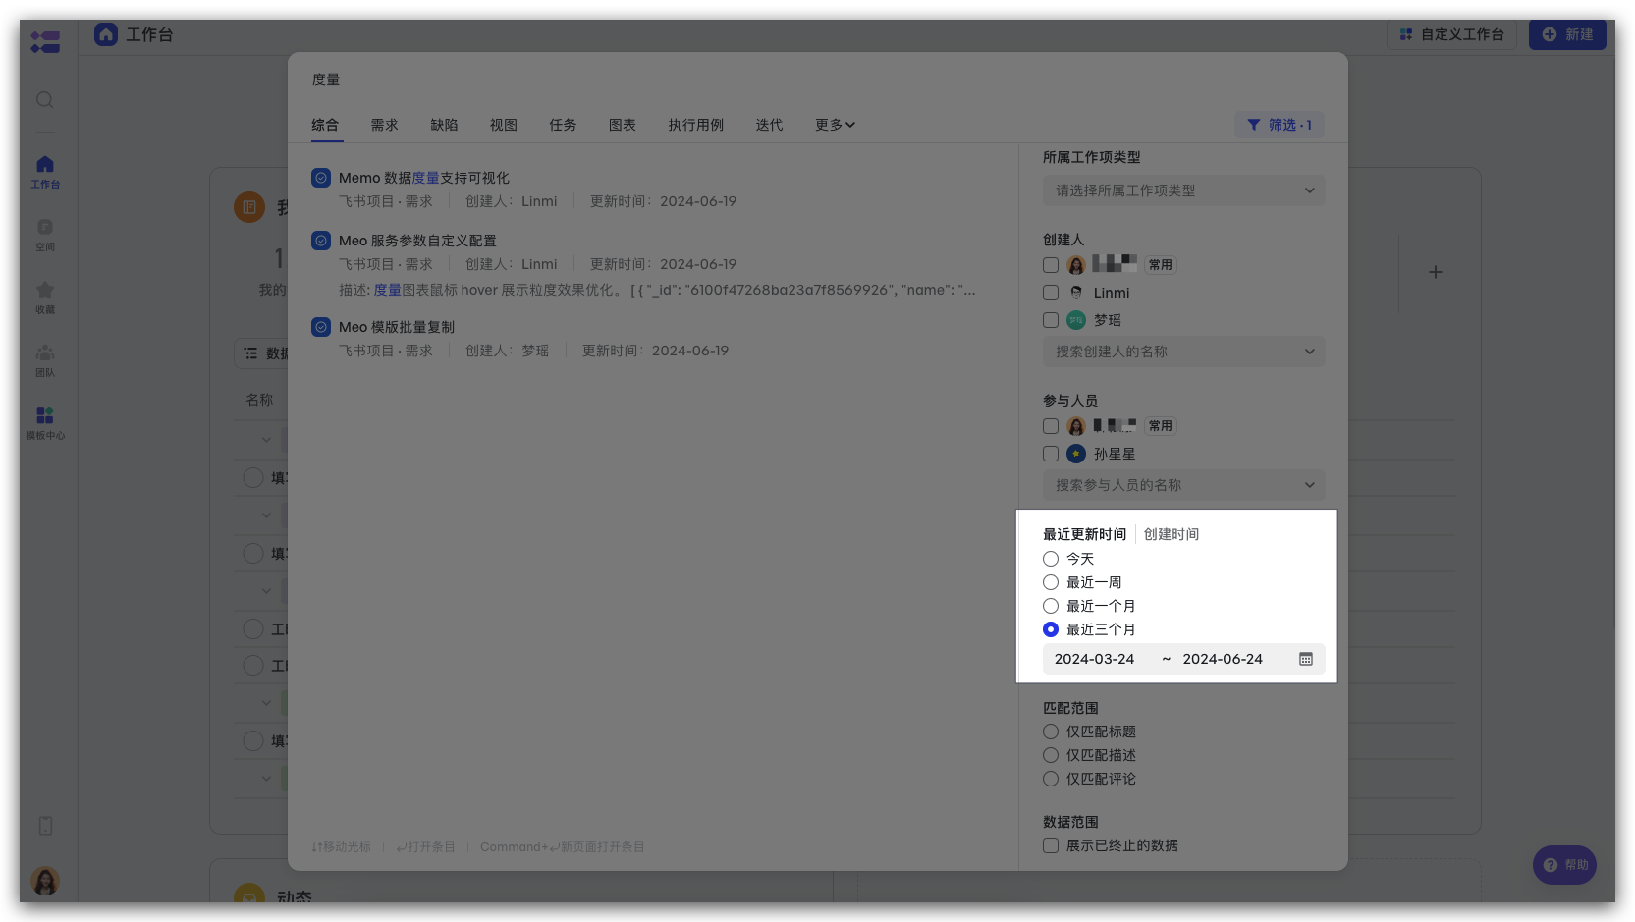1635x922 pixels.
Task: Switch to the 需求 tab
Action: tap(384, 125)
